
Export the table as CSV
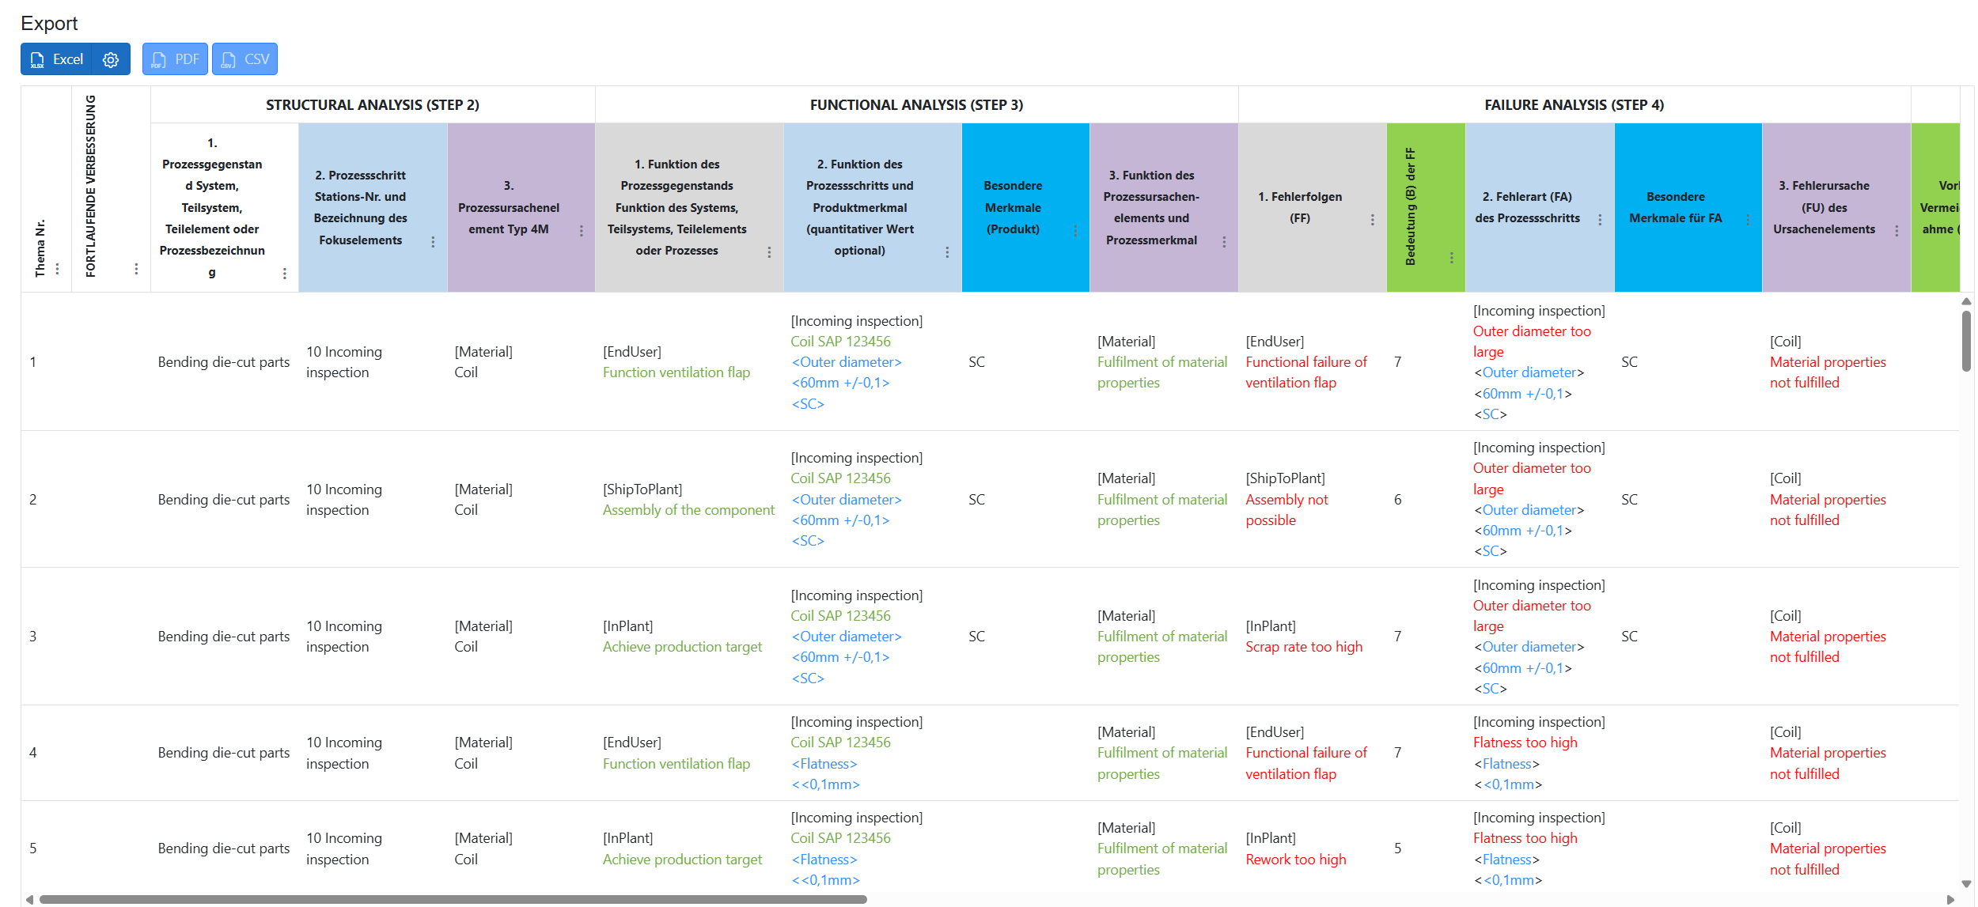pyautogui.click(x=244, y=59)
